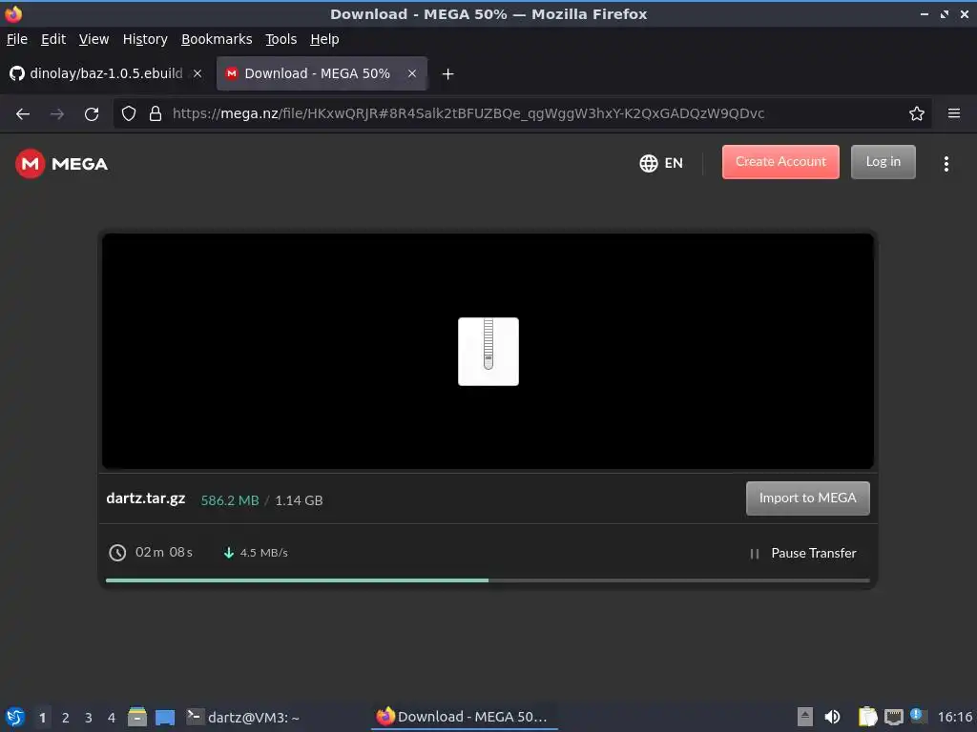Screen dimensions: 977x732
Task: Open the tracking protection shield
Action: [x=129, y=114]
